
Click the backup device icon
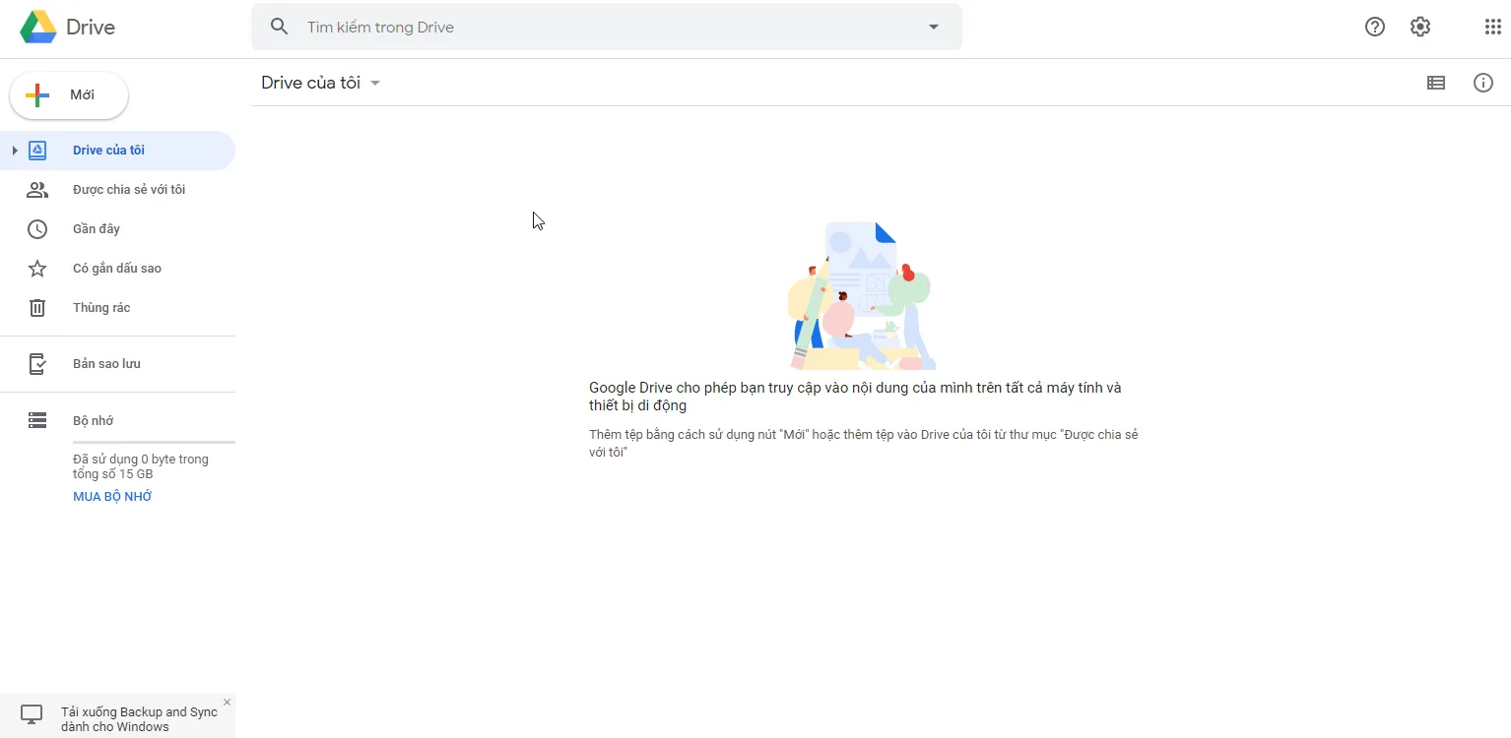[x=37, y=364]
